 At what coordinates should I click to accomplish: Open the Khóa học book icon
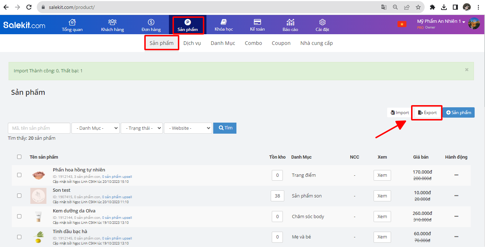pos(224,22)
